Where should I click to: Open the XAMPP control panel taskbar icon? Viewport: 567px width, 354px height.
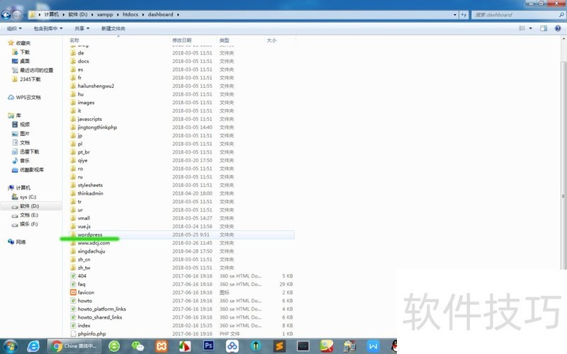coord(162,346)
